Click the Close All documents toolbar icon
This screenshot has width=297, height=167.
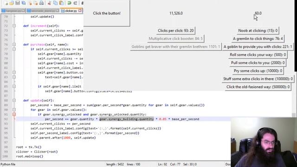coord(36,3)
